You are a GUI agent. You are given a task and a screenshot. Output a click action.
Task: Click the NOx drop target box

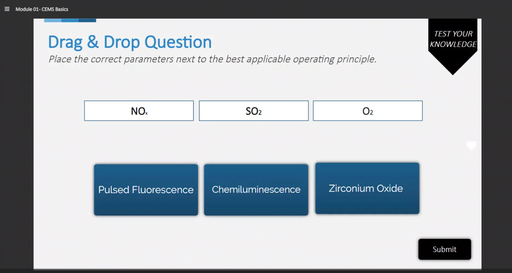[139, 111]
